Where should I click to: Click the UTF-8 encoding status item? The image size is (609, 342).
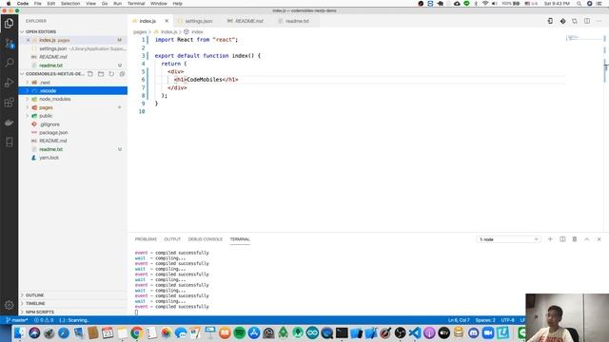(507, 320)
